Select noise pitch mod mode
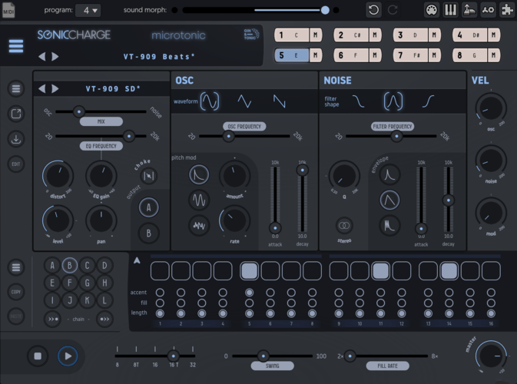 (199, 226)
